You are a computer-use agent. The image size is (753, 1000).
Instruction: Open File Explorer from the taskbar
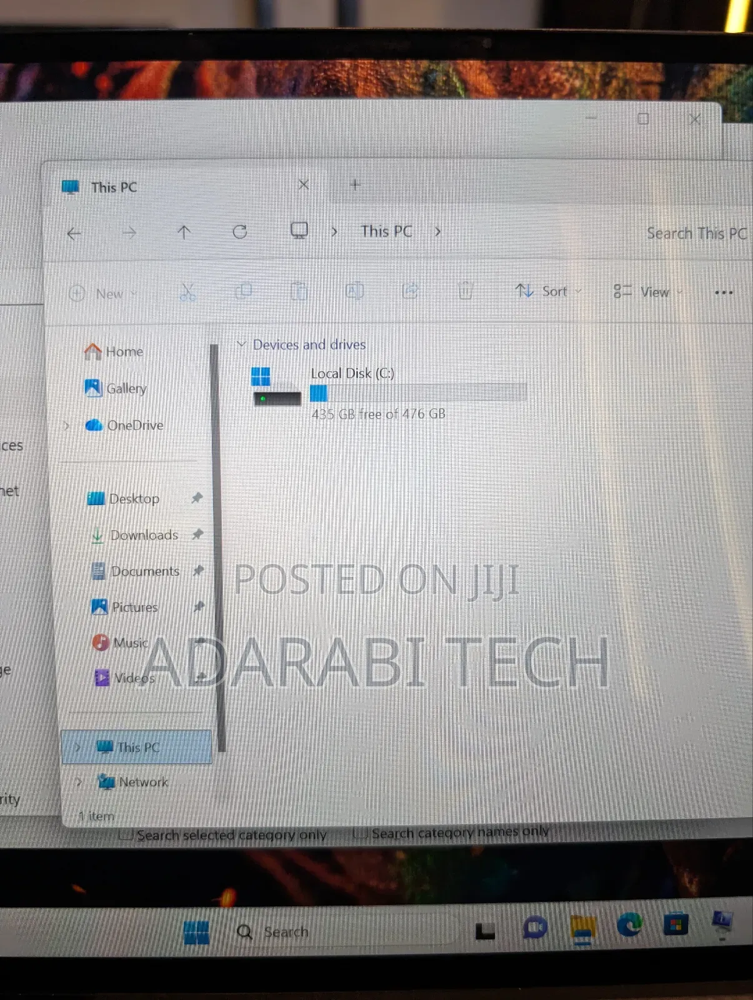click(582, 929)
